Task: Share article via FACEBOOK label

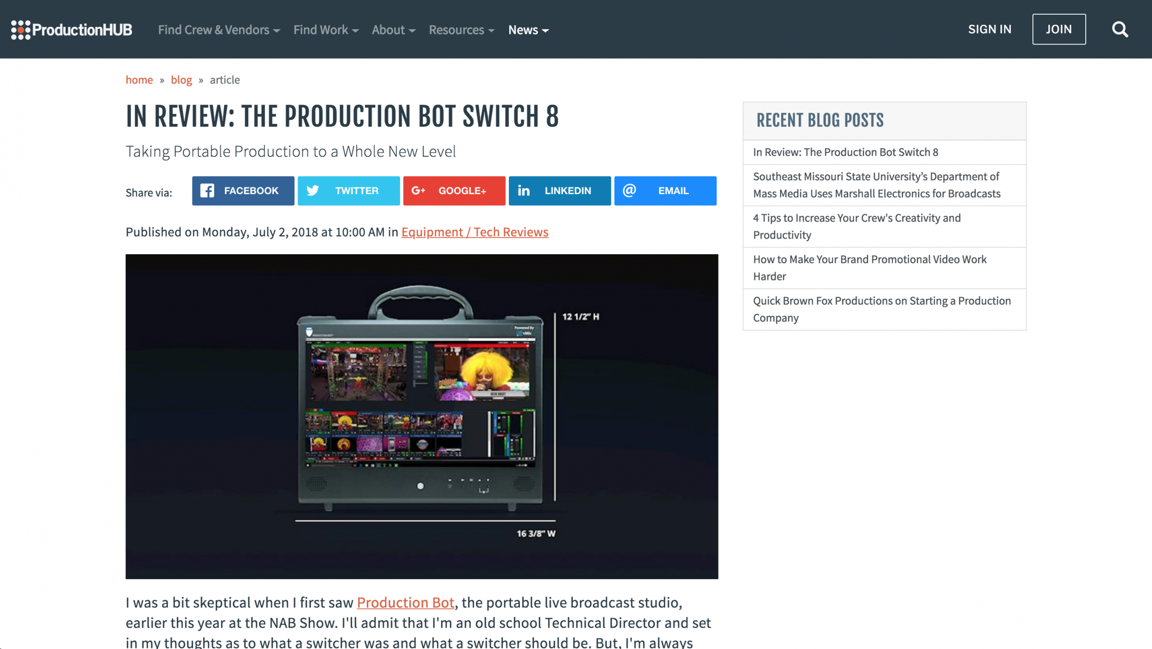Action: [x=251, y=191]
